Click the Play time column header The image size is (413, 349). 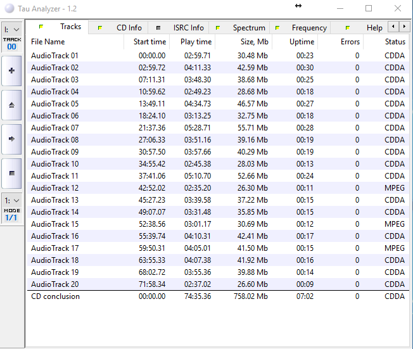(x=193, y=42)
